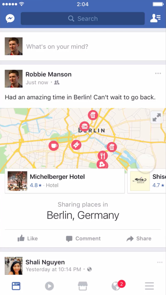Tap the fried egg map pin

(x=102, y=164)
